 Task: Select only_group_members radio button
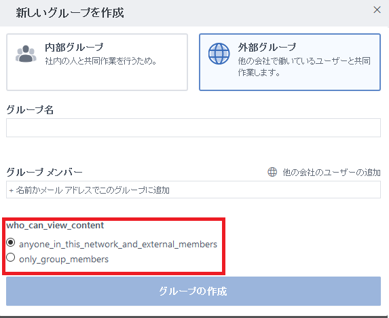[x=11, y=258]
